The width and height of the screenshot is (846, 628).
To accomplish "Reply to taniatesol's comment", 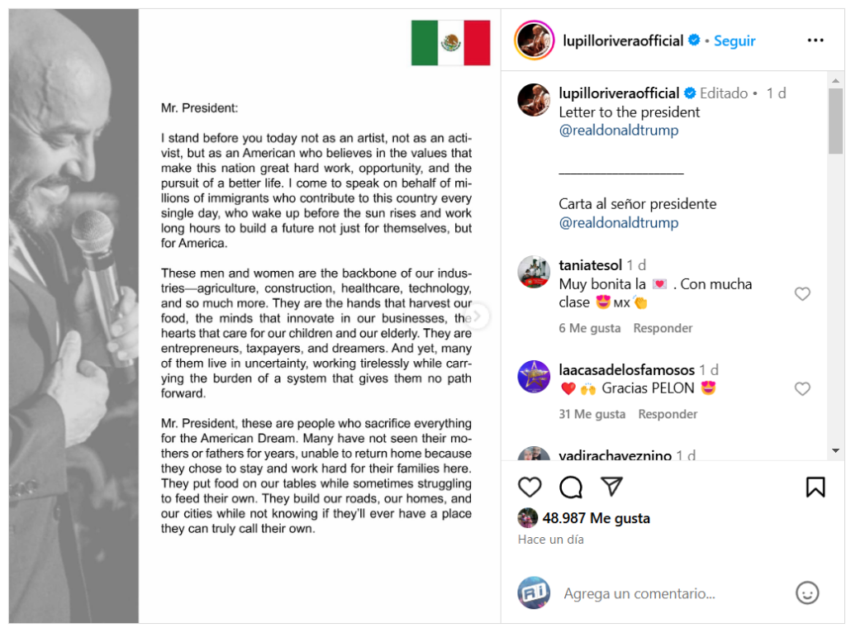I will point(663,328).
